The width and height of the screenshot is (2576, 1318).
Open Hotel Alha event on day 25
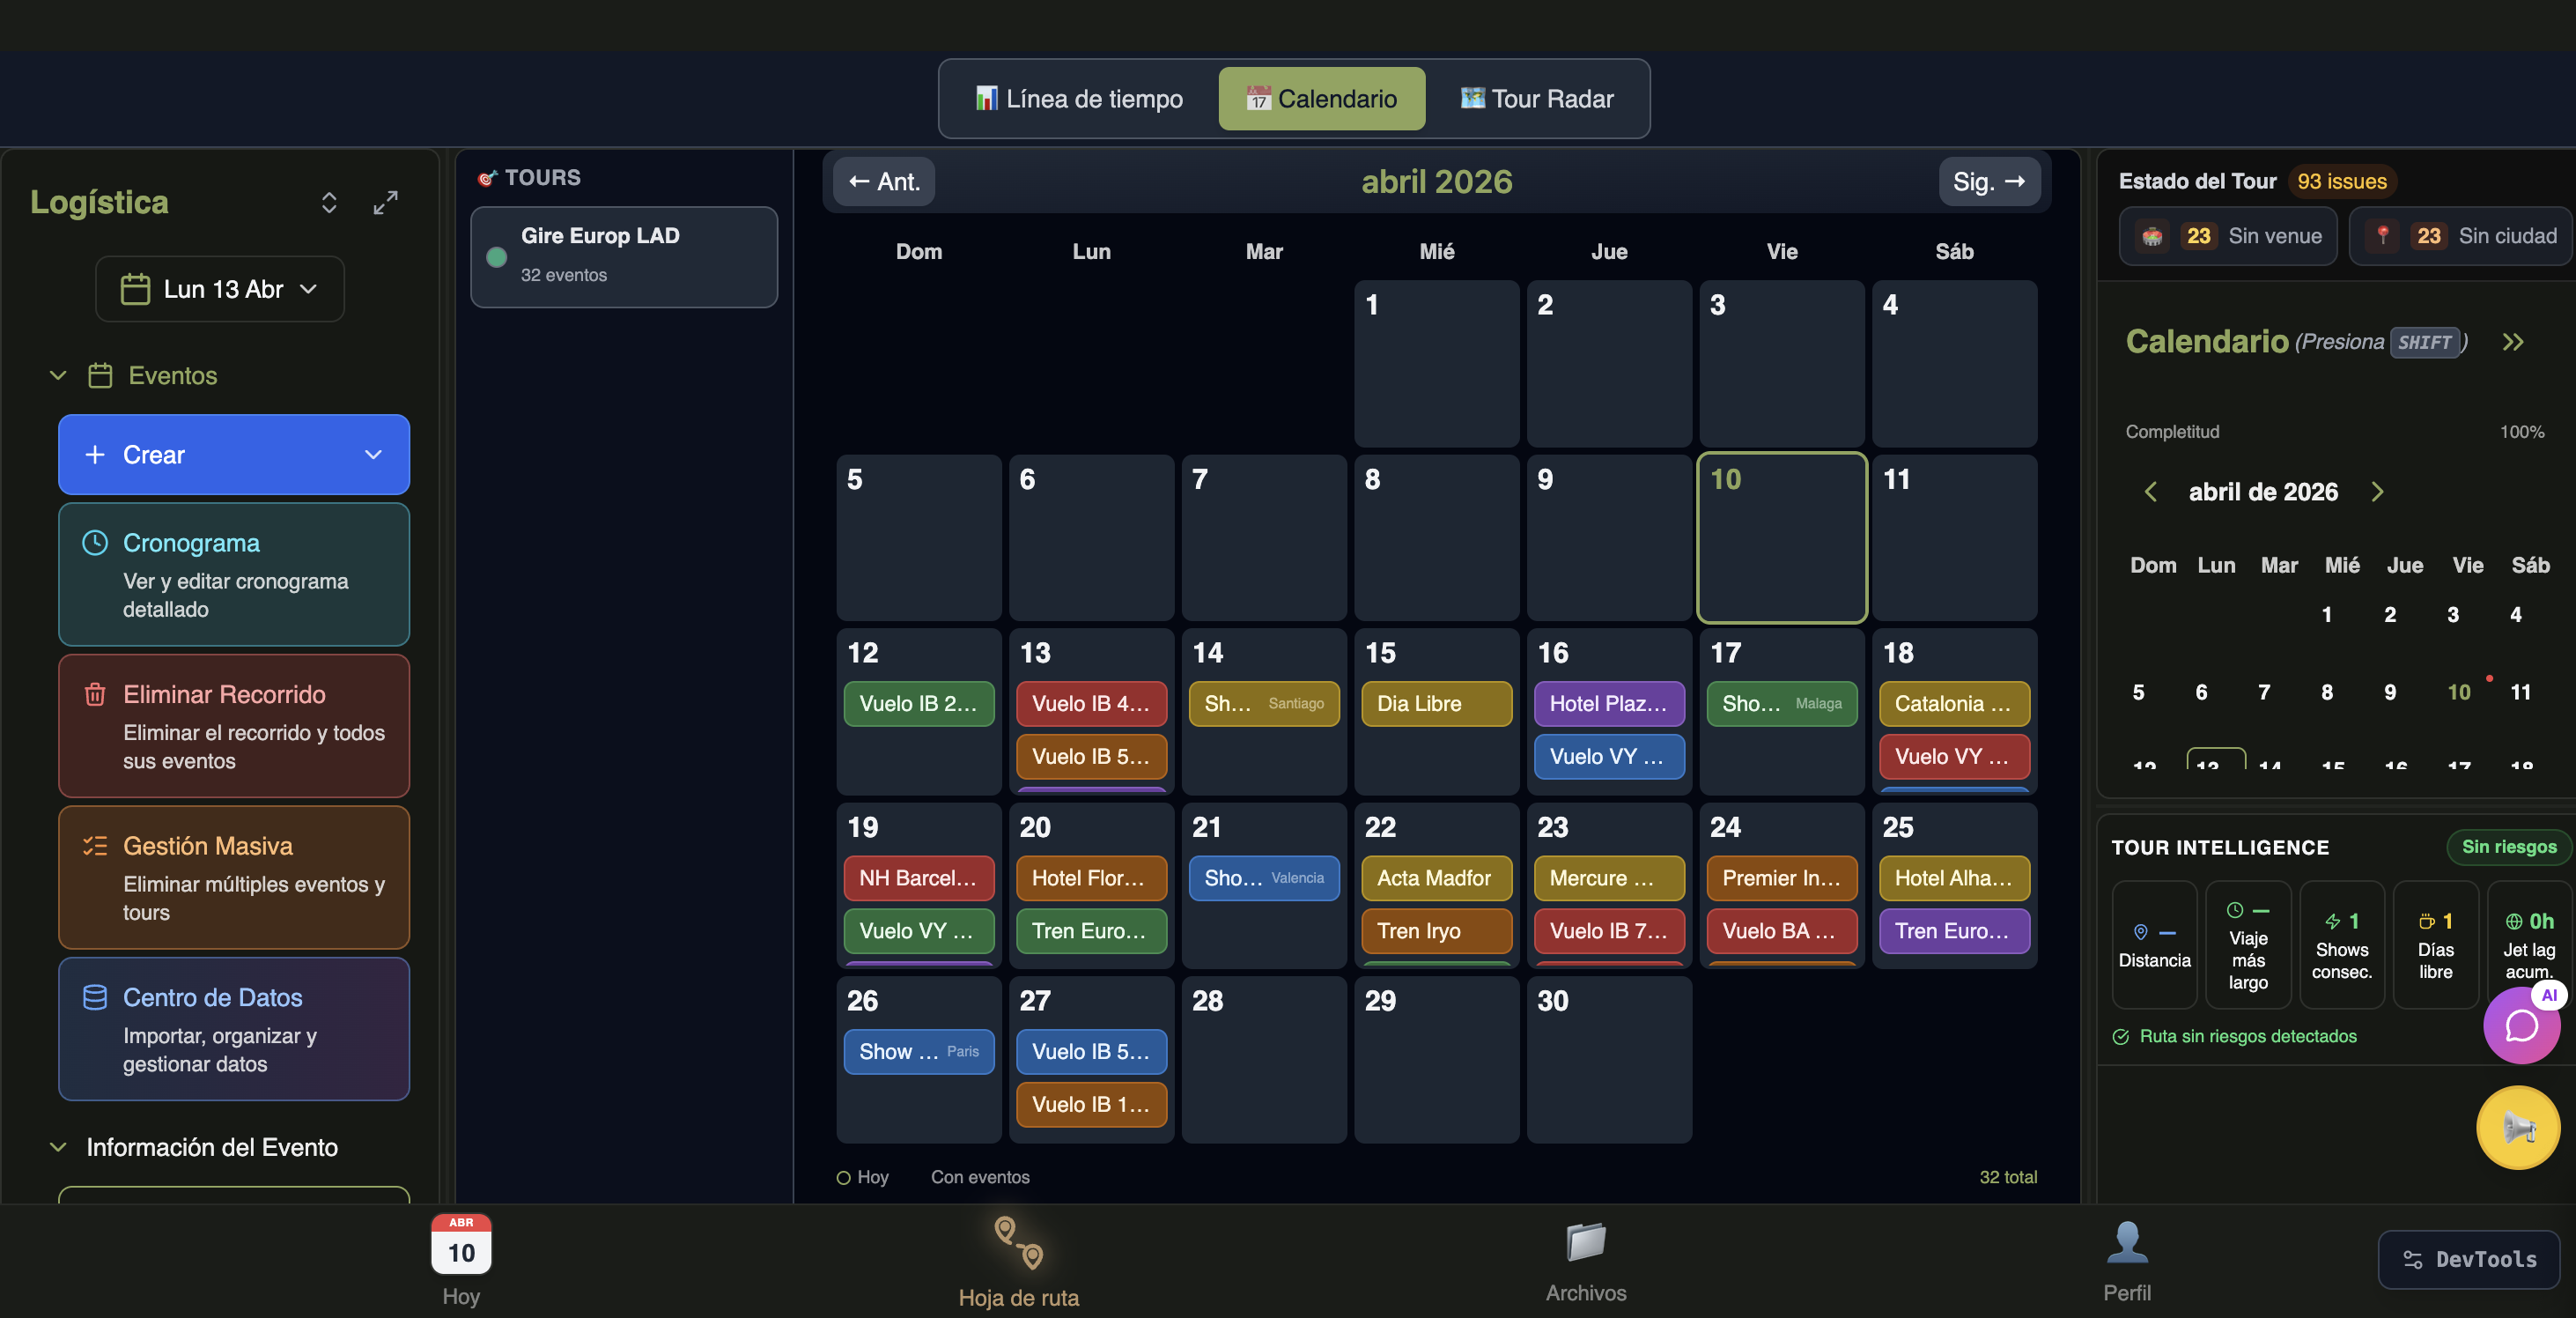click(x=1954, y=878)
